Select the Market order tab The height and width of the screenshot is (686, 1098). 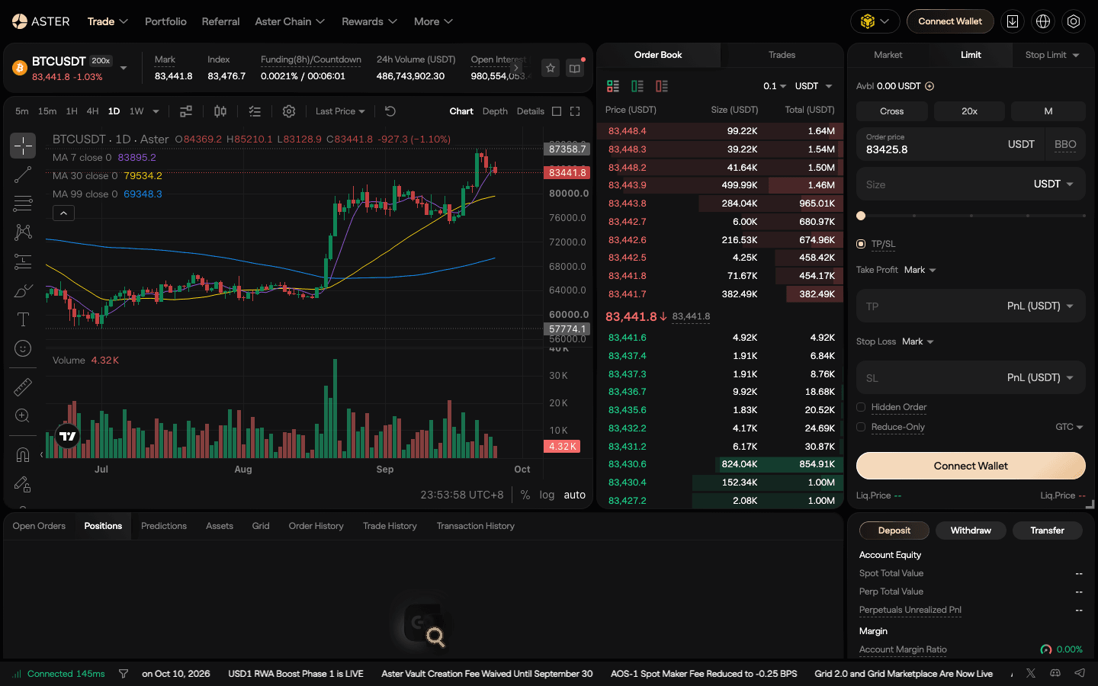tap(888, 55)
